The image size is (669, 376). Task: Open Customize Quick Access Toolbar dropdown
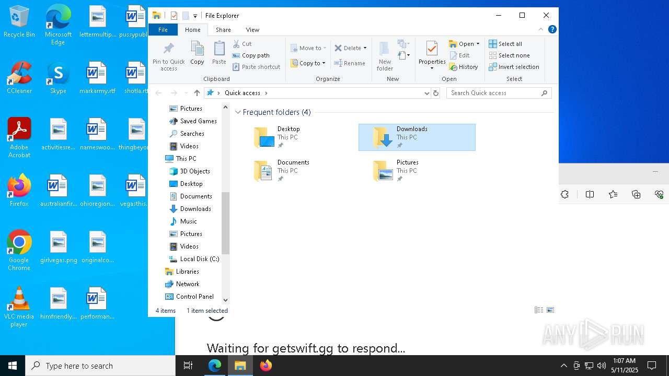coord(195,16)
